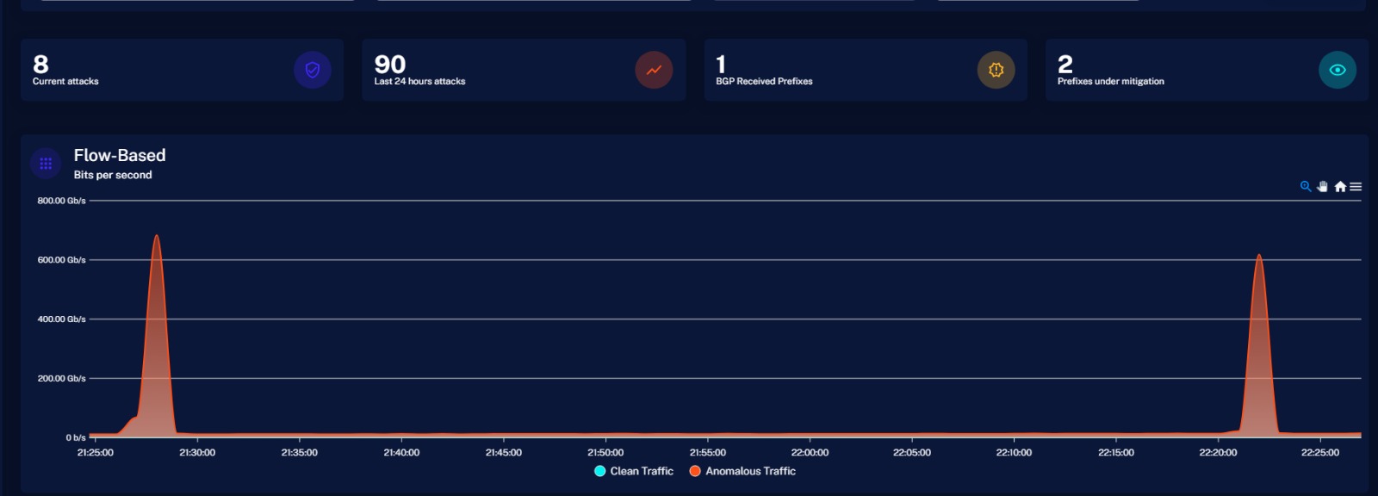This screenshot has width=1378, height=496.
Task: Click the first traffic spike peak near 21:28
Action: click(x=156, y=236)
